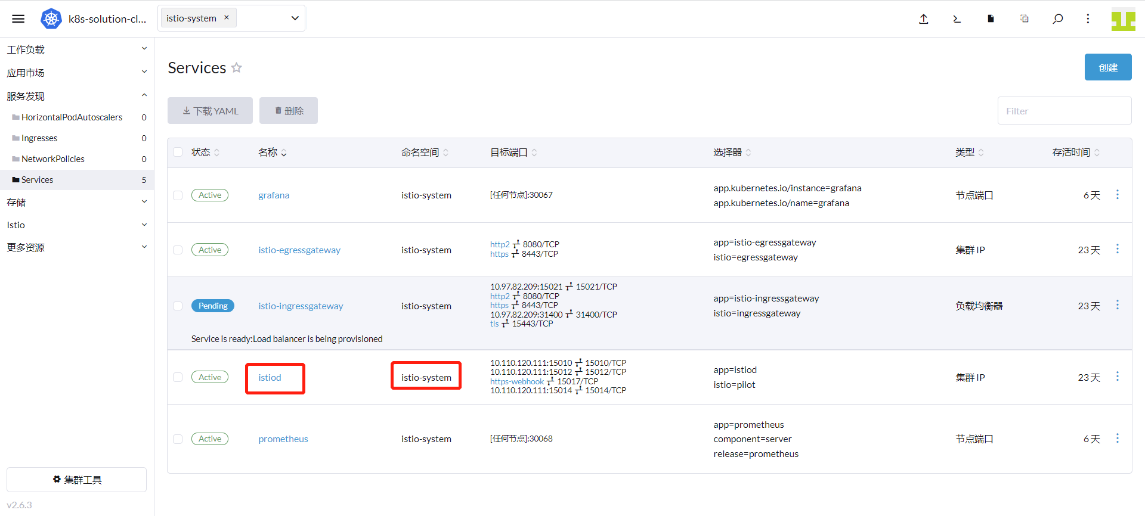Click tls port link in istio-ingressgateway row

click(x=494, y=324)
